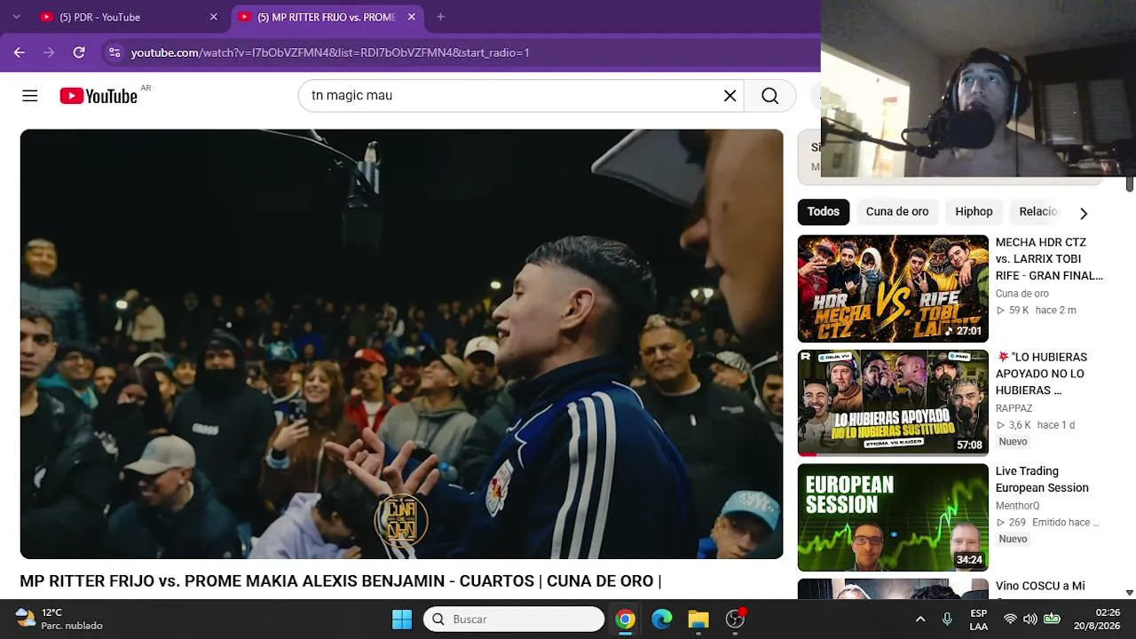Click the ESP LAA language indicator
Viewport: 1136px width, 639px height.
click(978, 619)
